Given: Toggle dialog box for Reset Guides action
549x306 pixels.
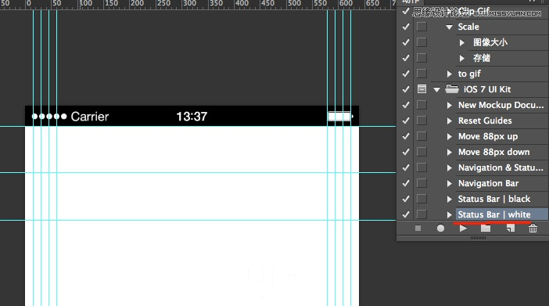Looking at the screenshot, I should point(422,121).
